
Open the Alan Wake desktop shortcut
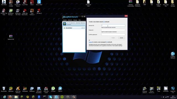[4, 3]
